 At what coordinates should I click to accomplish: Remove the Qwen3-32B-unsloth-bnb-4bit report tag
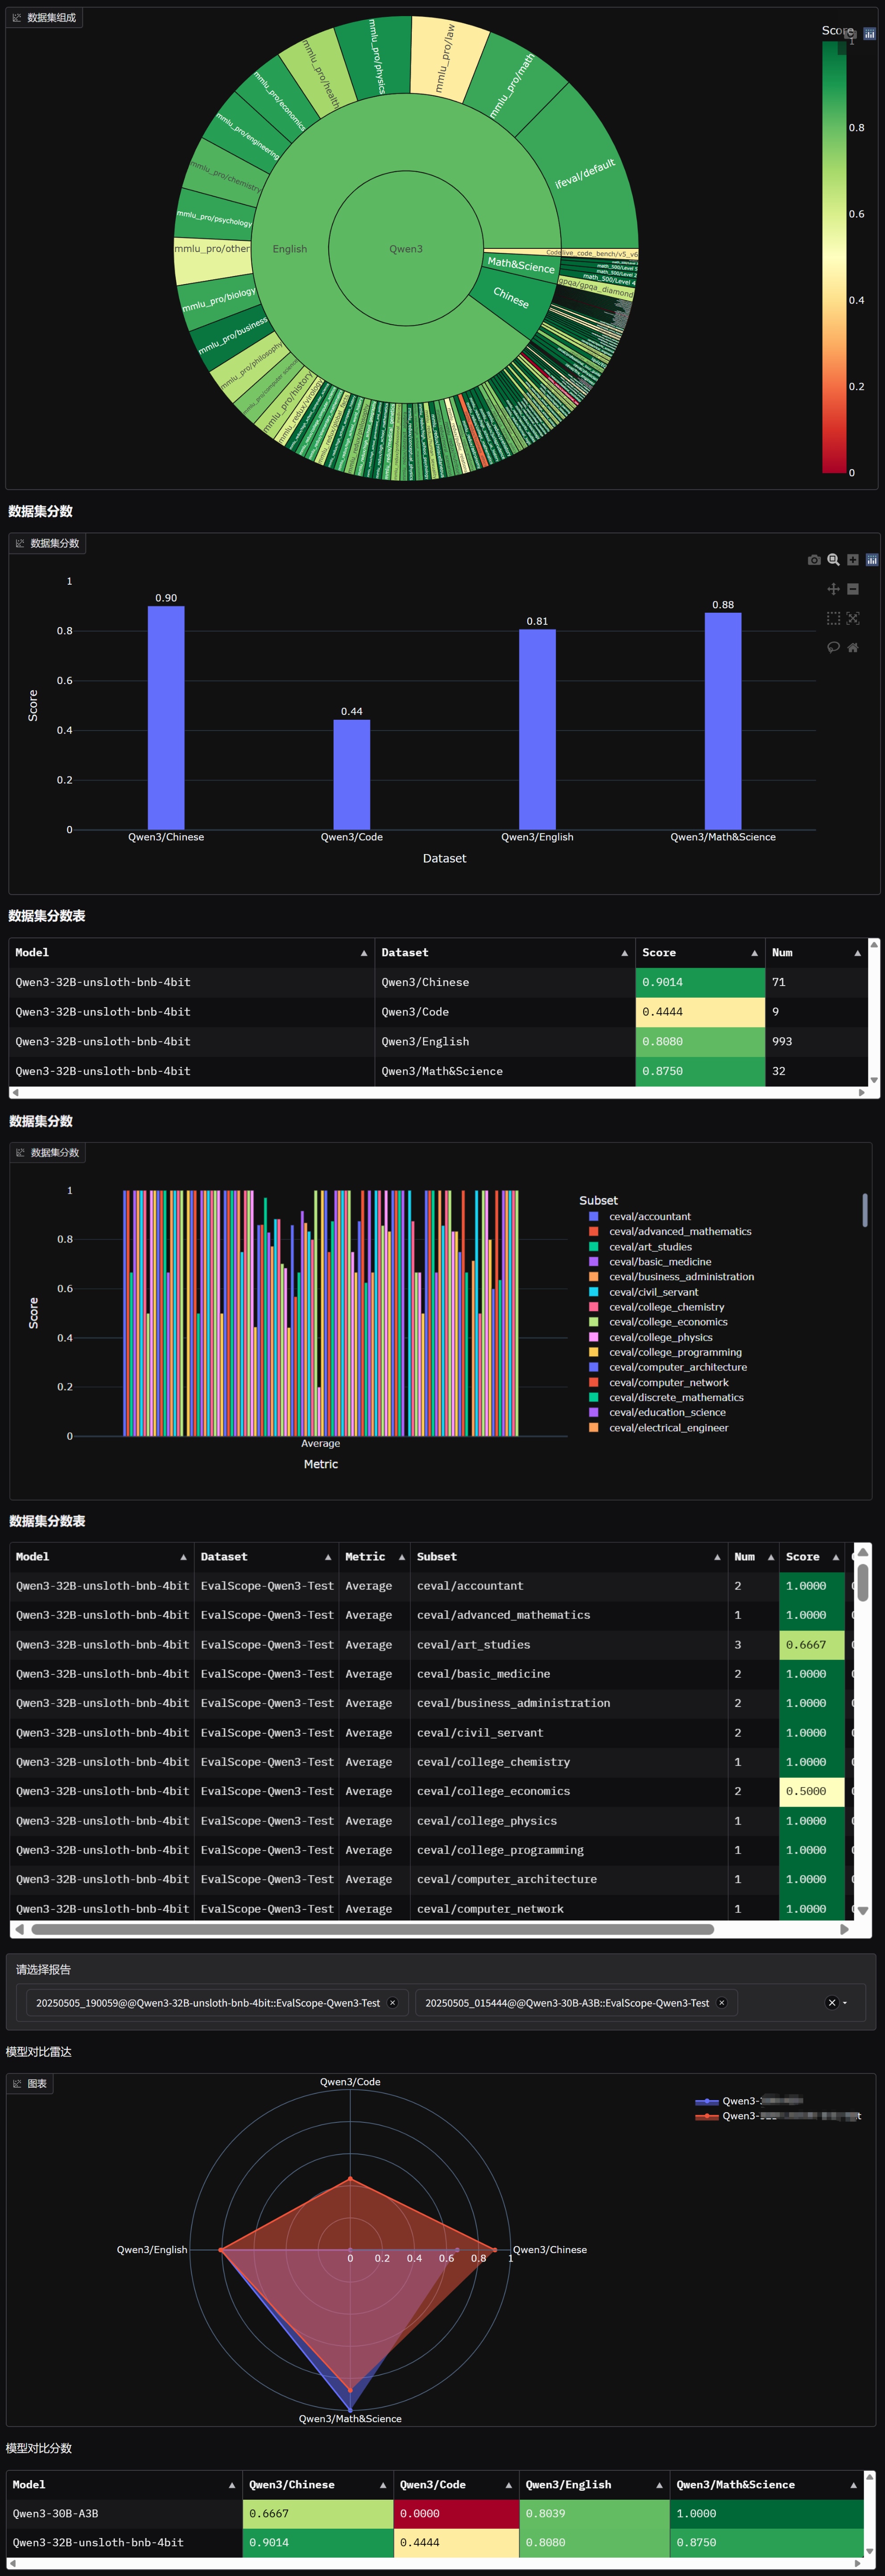[x=392, y=2003]
